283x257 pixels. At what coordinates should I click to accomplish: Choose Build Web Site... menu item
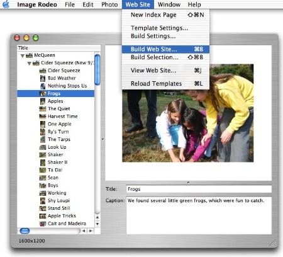(x=165, y=49)
